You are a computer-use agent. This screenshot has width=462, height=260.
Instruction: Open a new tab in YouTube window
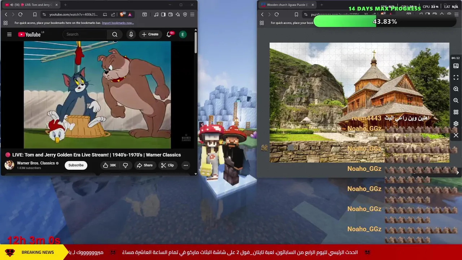65,5
